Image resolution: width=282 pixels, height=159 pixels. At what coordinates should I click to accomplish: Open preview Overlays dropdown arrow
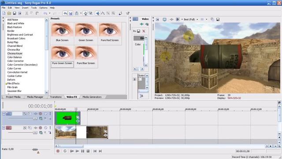click(x=207, y=19)
